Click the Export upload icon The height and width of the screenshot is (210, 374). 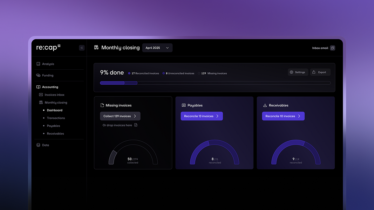point(314,72)
